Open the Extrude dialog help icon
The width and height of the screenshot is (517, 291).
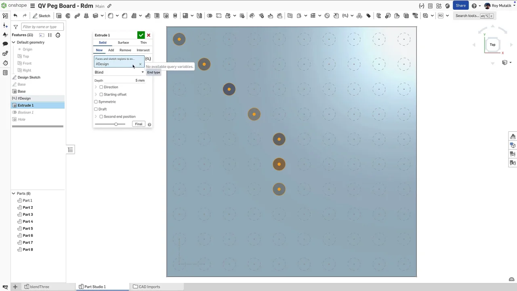[149, 124]
